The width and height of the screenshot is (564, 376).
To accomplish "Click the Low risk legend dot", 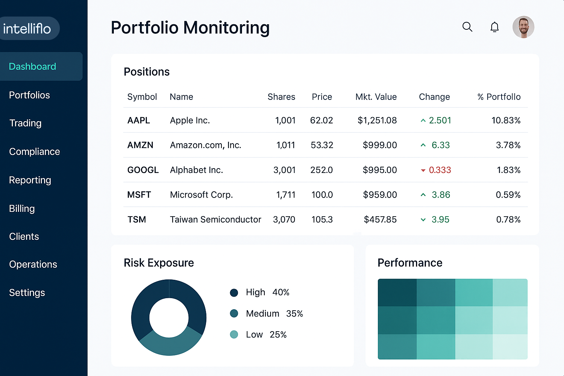I will pyautogui.click(x=234, y=335).
